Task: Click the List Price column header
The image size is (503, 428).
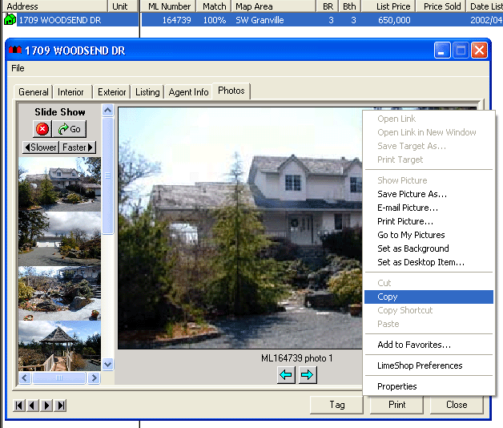Action: coord(388,6)
